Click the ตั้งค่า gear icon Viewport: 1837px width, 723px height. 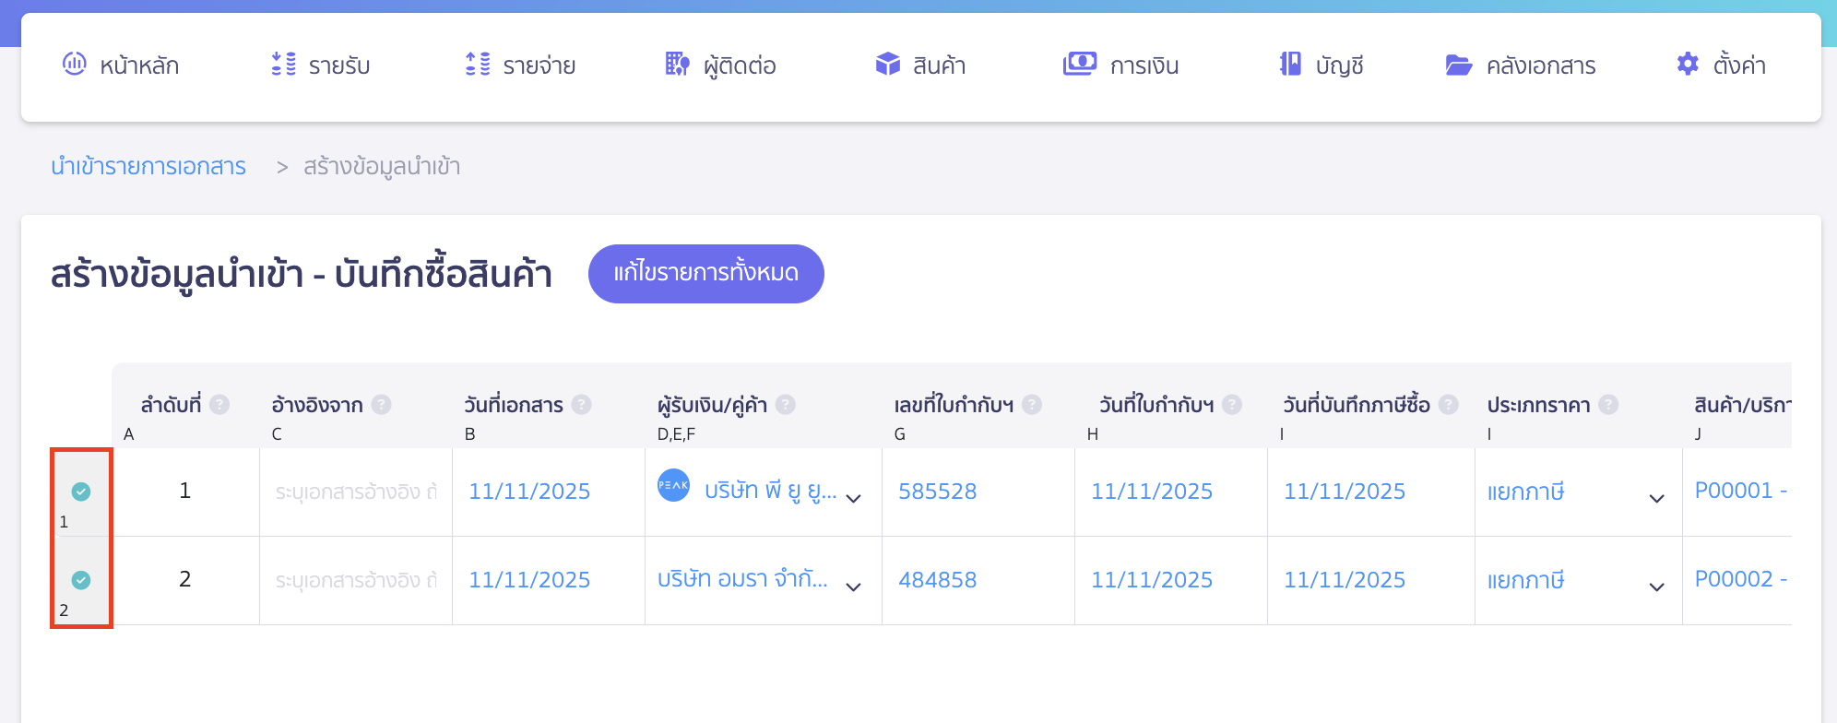point(1688,64)
